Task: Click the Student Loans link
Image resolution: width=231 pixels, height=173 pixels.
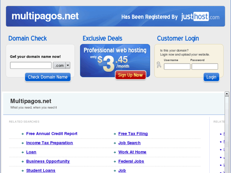Action: pyautogui.click(x=41, y=170)
